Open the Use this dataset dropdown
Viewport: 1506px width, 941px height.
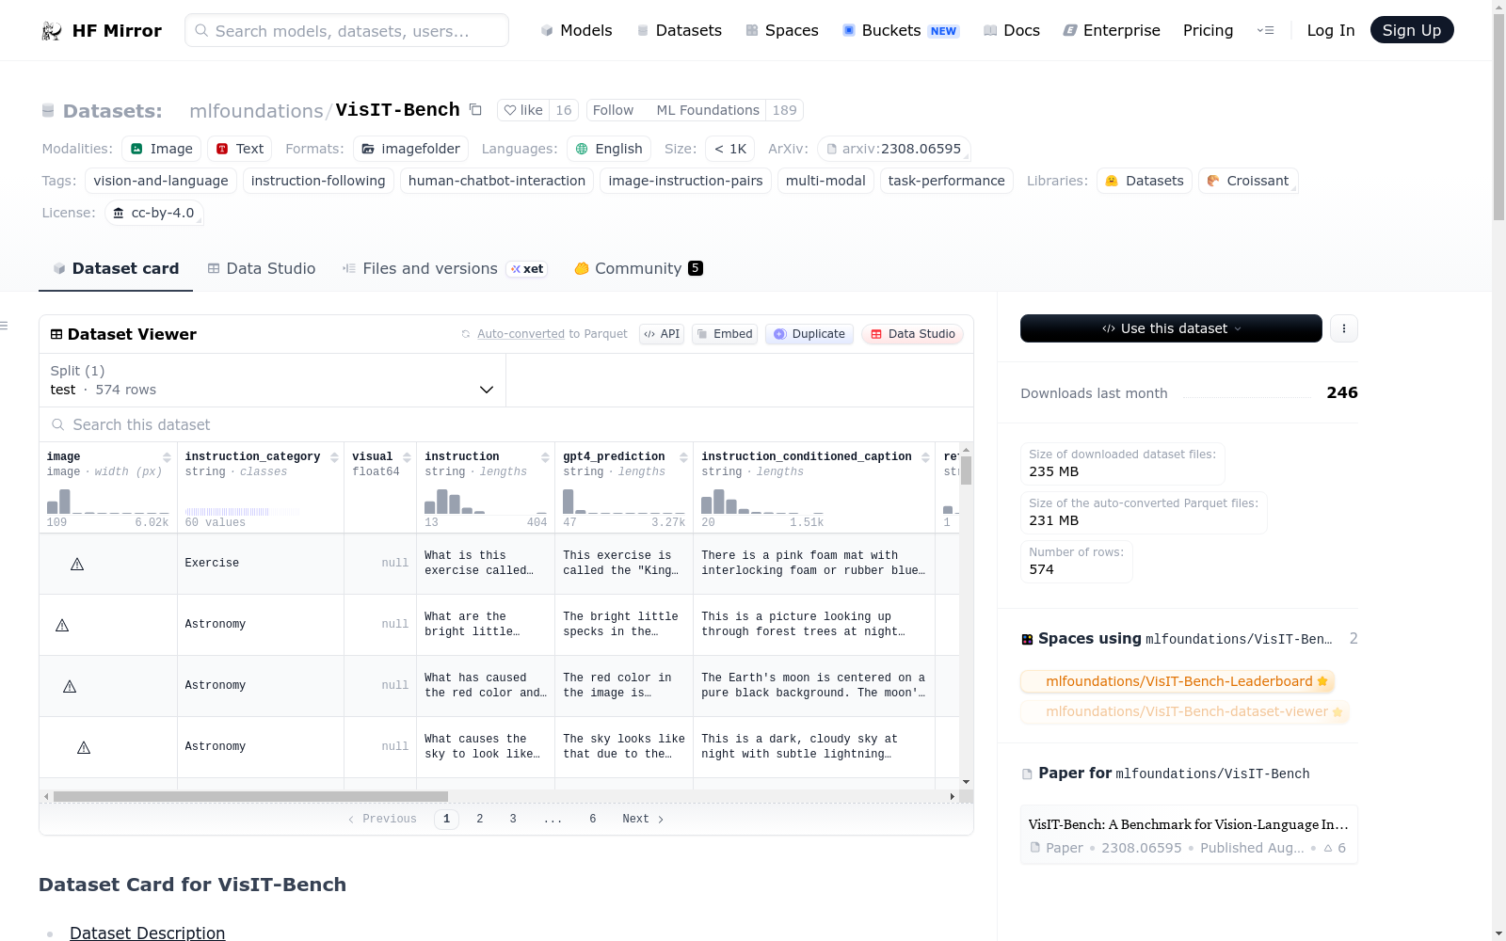coord(1171,328)
